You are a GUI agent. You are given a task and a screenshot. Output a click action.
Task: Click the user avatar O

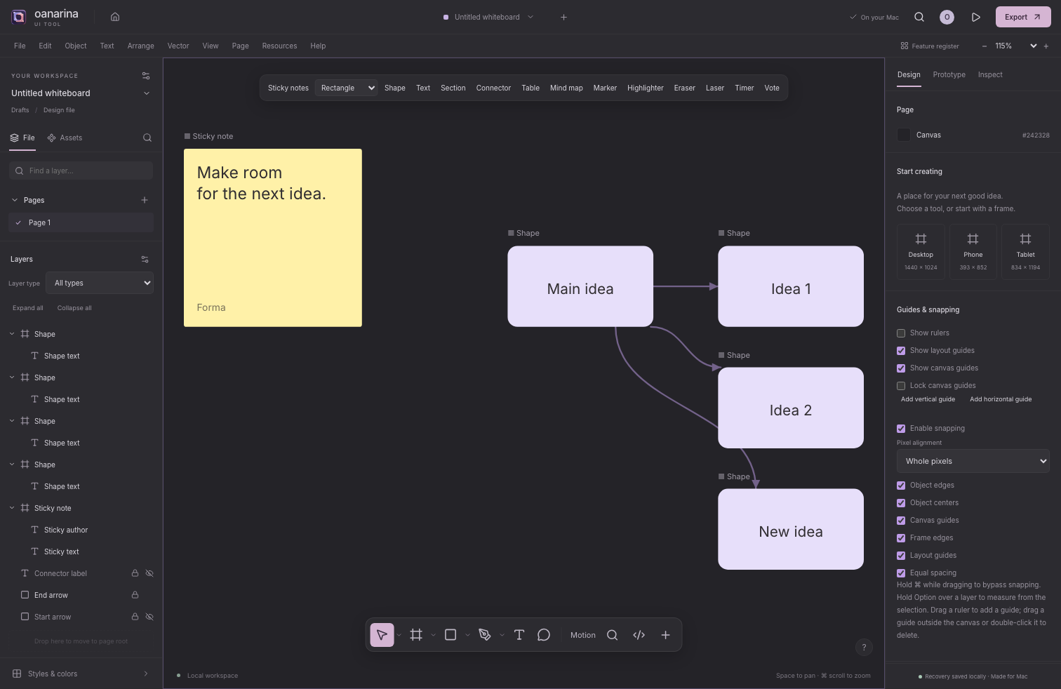pos(947,17)
